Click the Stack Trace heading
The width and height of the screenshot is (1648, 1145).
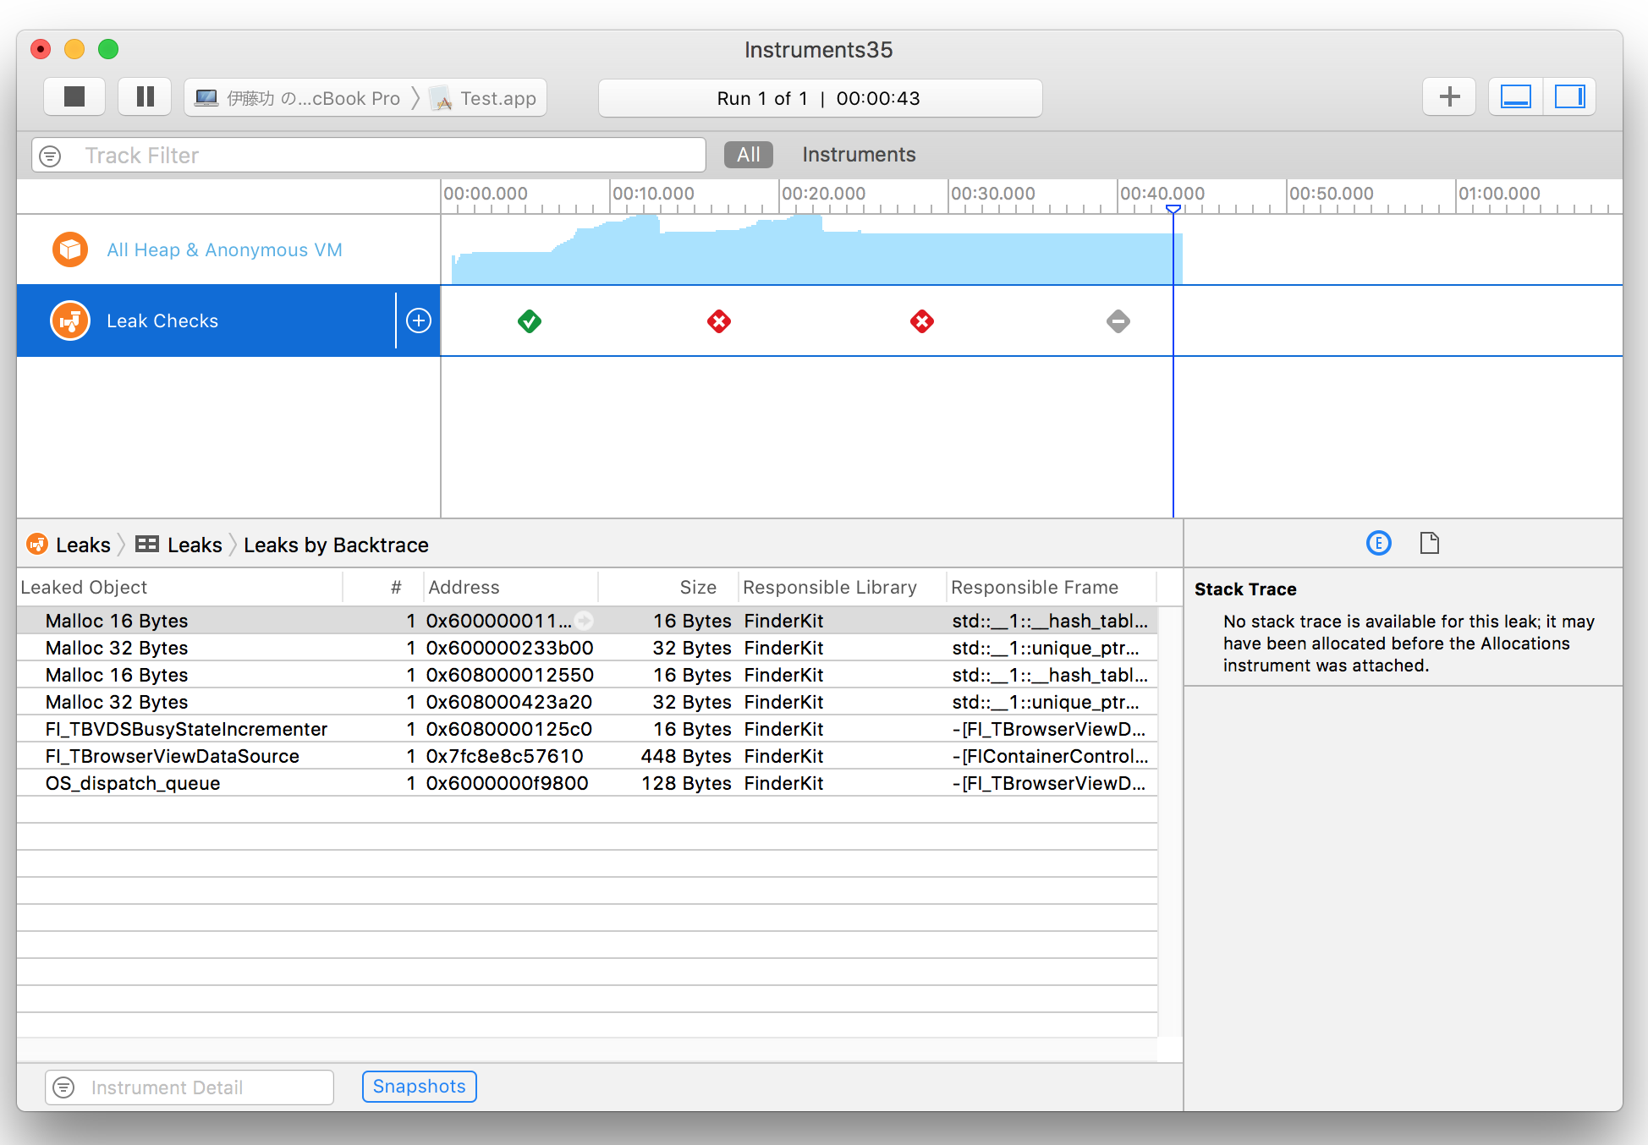point(1245,589)
